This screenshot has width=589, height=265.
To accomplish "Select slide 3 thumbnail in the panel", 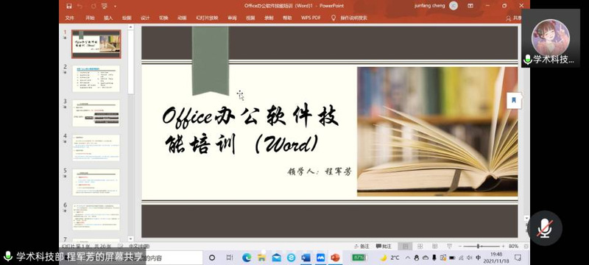I will [x=96, y=113].
